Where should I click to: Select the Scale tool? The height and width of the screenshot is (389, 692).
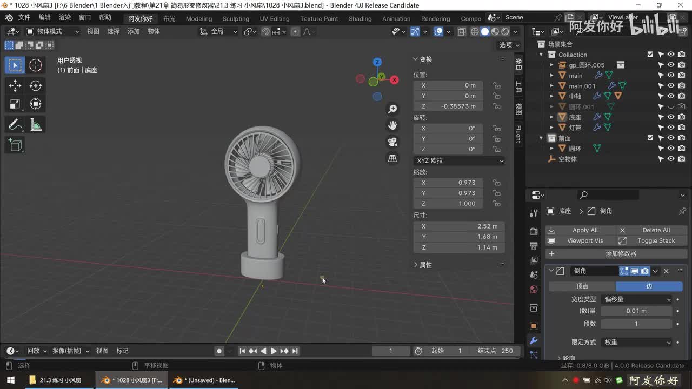pyautogui.click(x=15, y=104)
